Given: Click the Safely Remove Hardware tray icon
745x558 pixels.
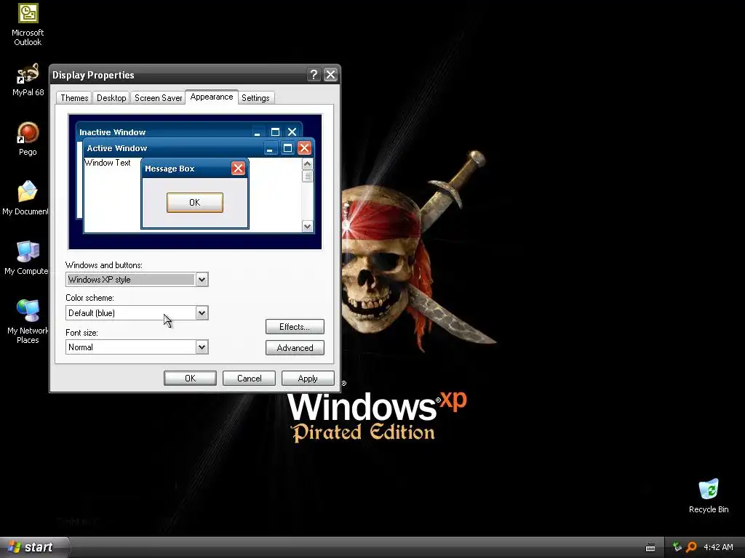Looking at the screenshot, I should click(x=677, y=547).
